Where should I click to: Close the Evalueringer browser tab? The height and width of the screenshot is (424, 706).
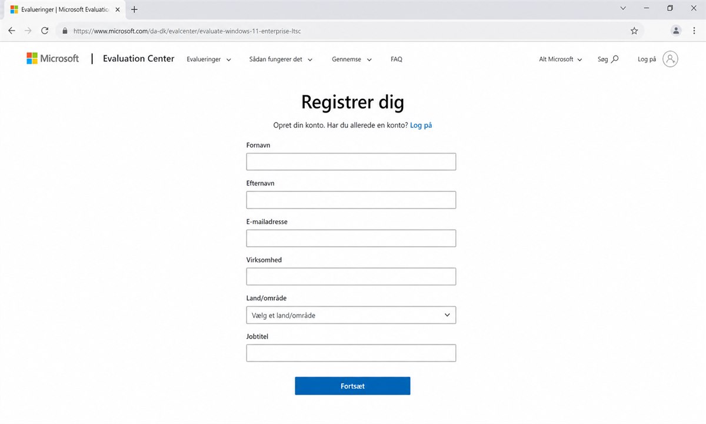click(118, 9)
